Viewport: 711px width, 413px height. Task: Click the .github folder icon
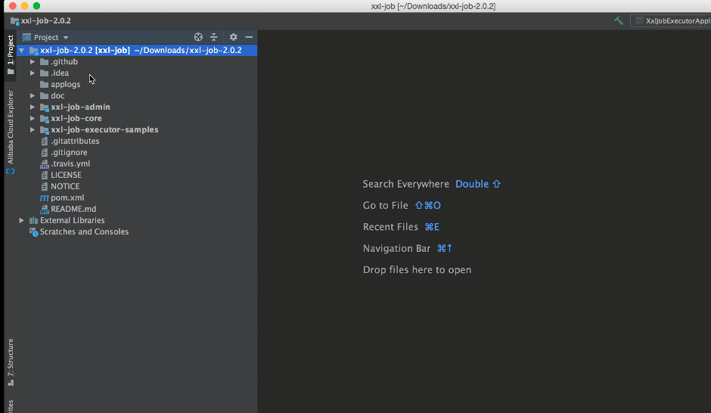click(x=44, y=62)
